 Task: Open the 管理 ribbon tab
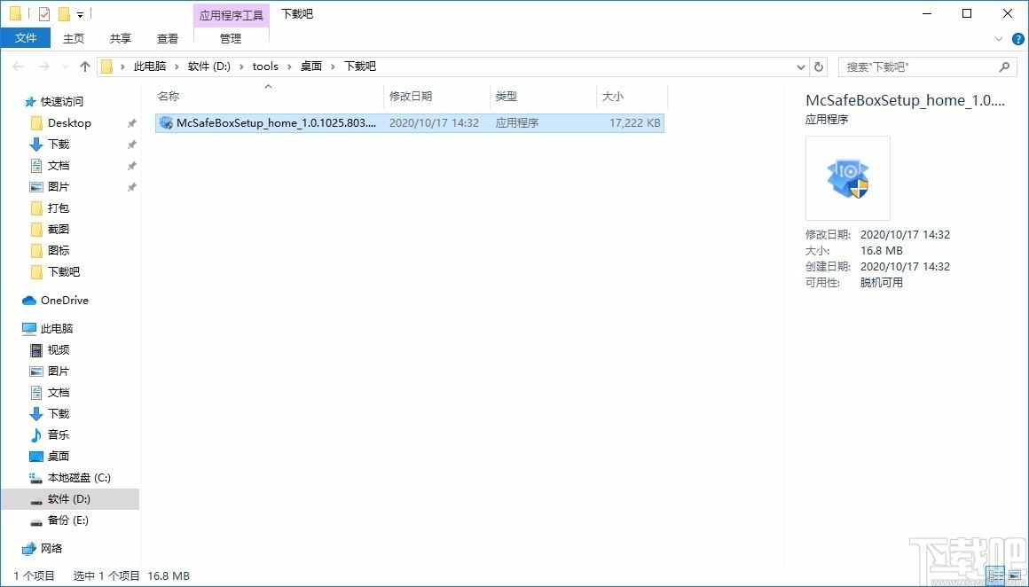(231, 39)
